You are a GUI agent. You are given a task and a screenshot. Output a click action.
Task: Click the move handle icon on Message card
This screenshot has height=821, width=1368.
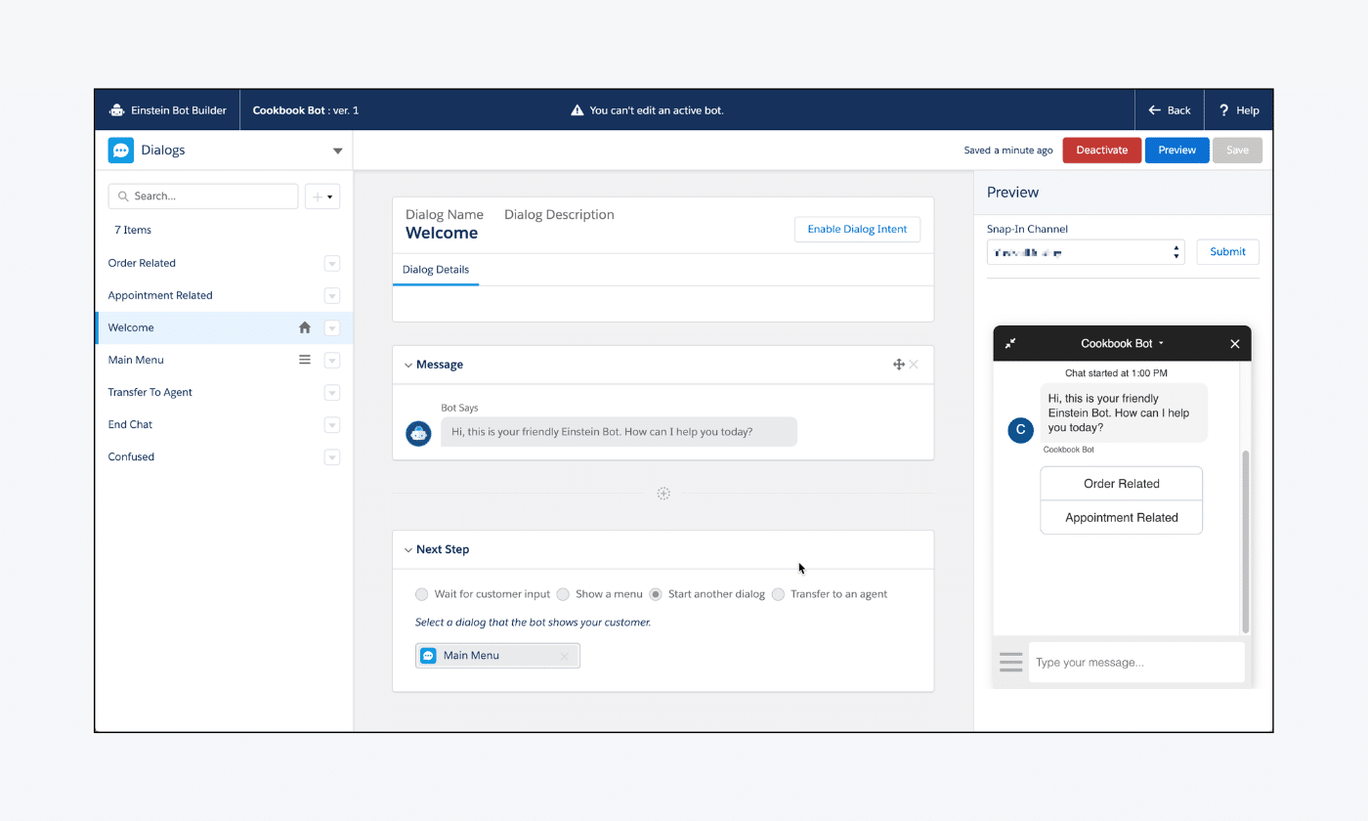(x=899, y=365)
